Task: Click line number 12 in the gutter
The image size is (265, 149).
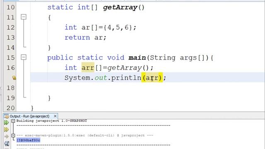Action: (x=11, y=27)
